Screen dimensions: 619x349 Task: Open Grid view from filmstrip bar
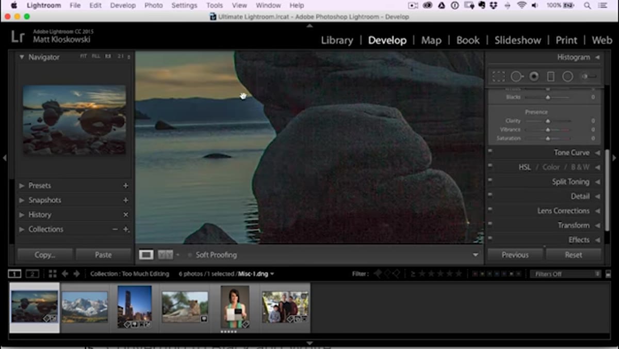(53, 274)
